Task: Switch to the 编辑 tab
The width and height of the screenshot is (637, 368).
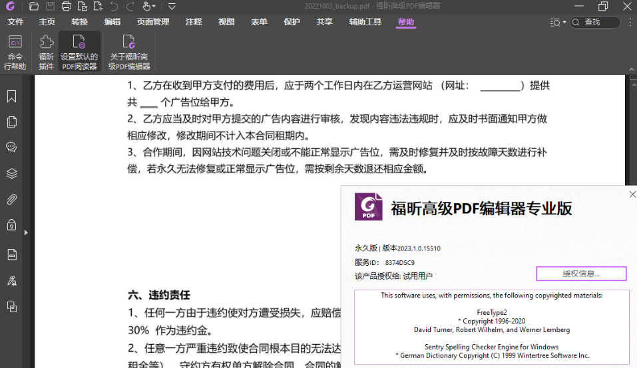Action: tap(112, 22)
